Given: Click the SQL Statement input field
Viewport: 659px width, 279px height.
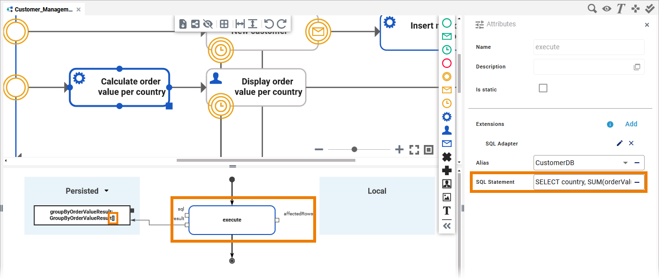Looking at the screenshot, I should coord(582,182).
